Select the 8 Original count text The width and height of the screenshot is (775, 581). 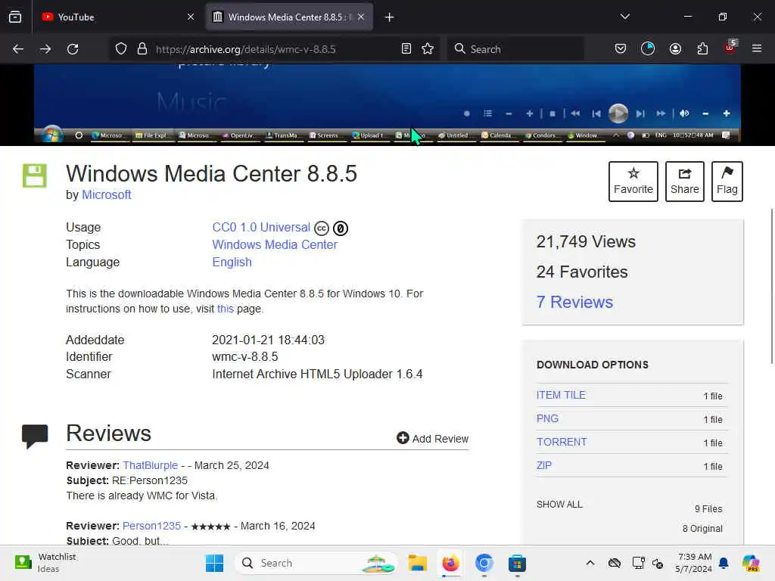(x=702, y=529)
